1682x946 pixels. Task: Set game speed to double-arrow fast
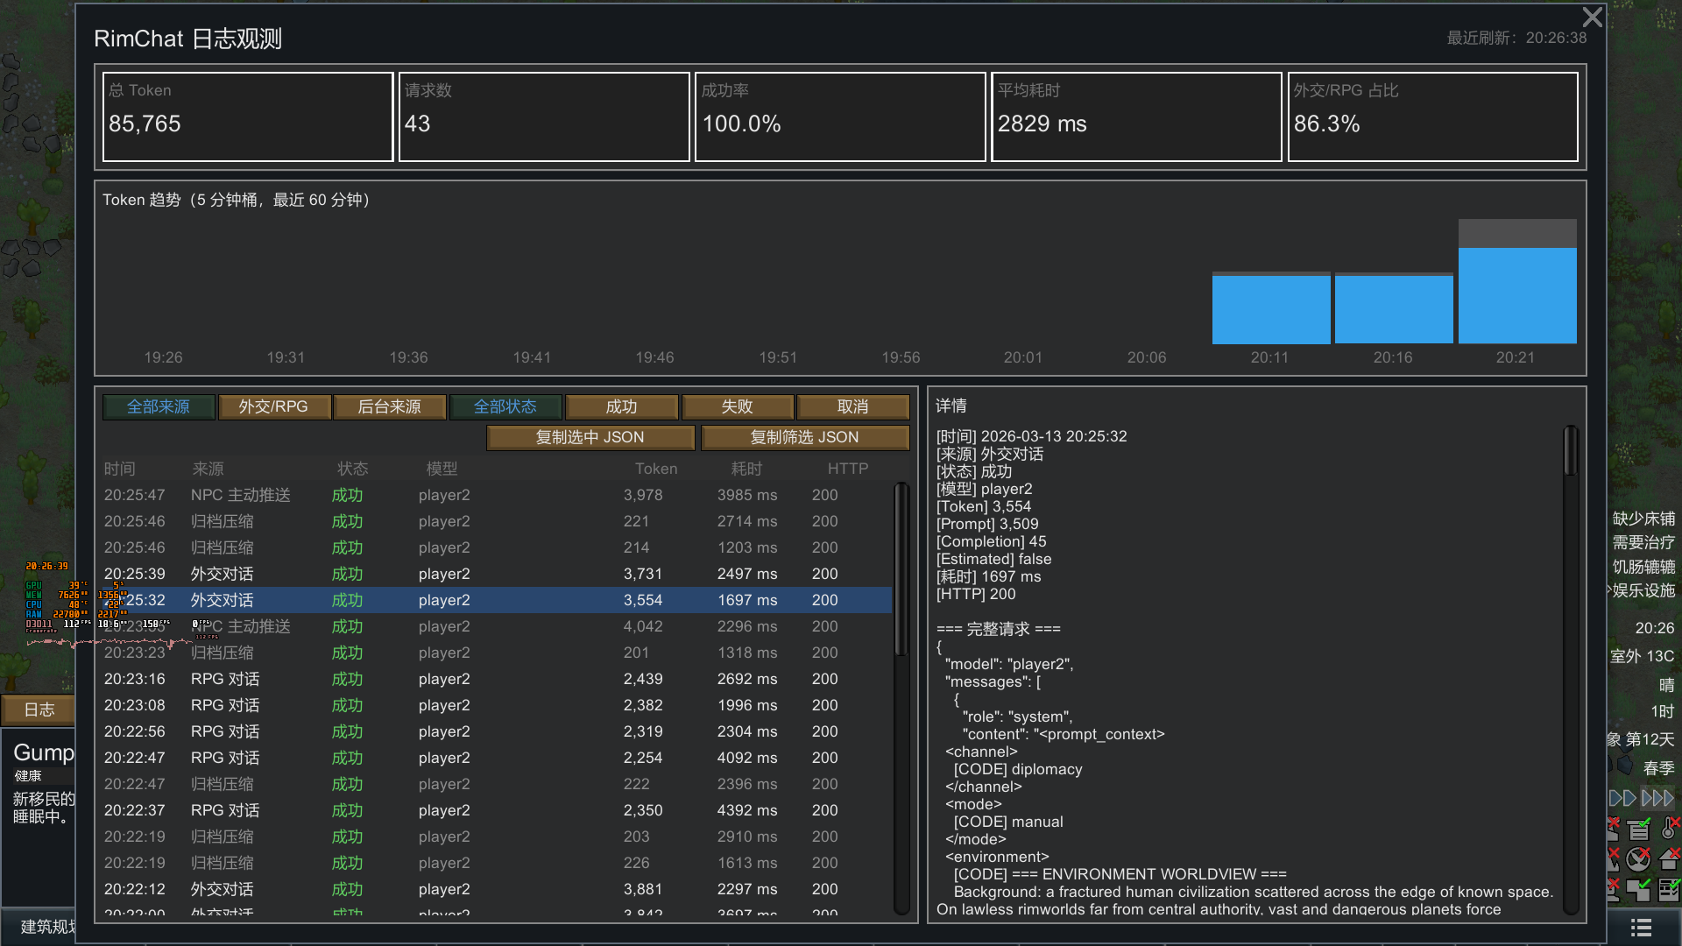[1622, 798]
